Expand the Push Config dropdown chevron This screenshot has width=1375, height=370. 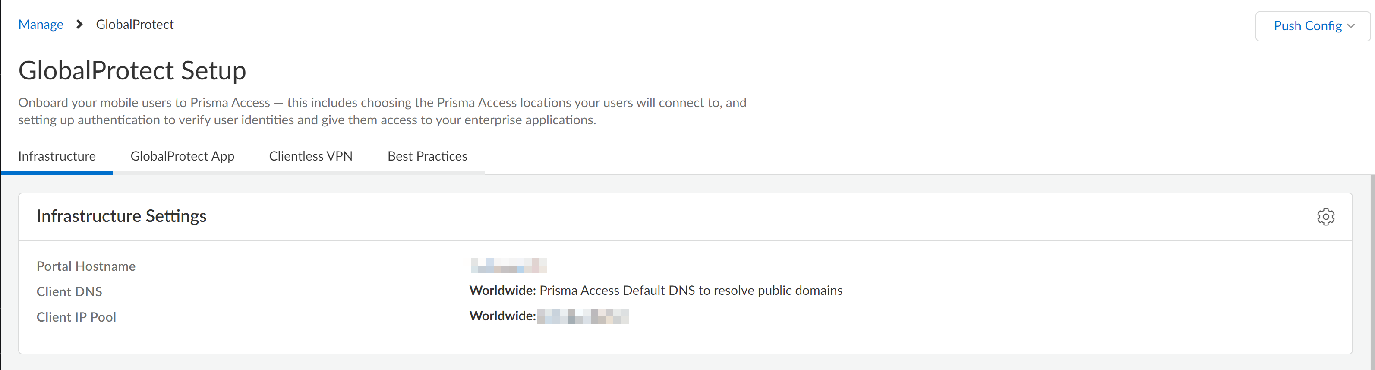point(1350,26)
